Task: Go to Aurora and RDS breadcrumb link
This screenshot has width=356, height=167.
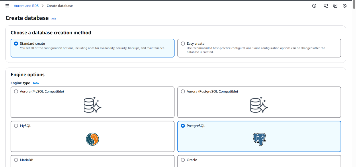Action: [x=26, y=6]
